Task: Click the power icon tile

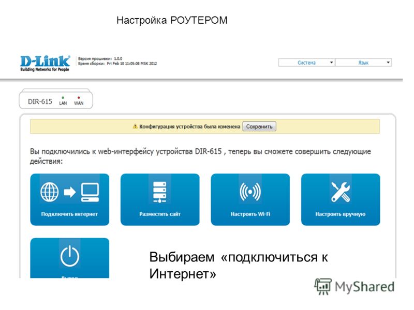Action: (70, 258)
